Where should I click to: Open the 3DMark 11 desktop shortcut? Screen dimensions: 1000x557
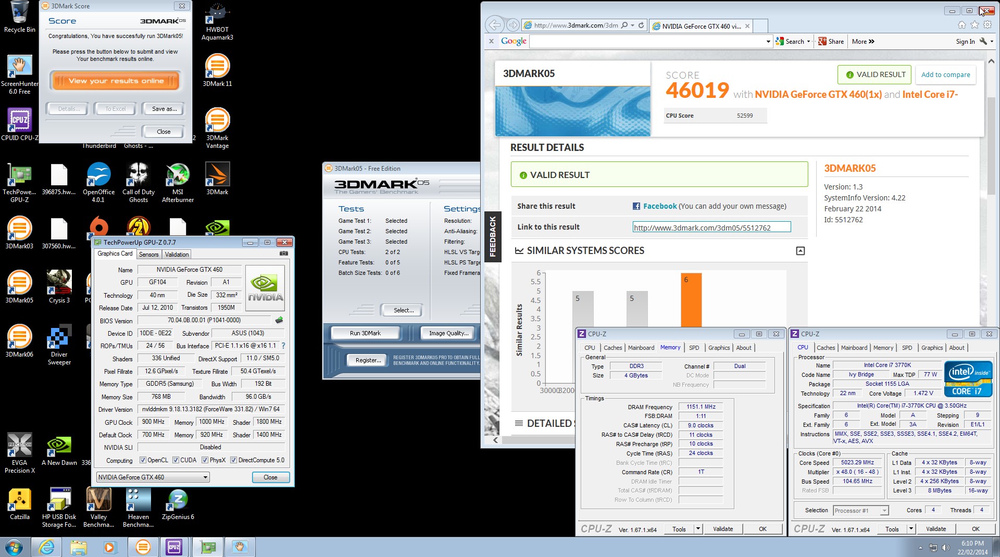pyautogui.click(x=217, y=70)
